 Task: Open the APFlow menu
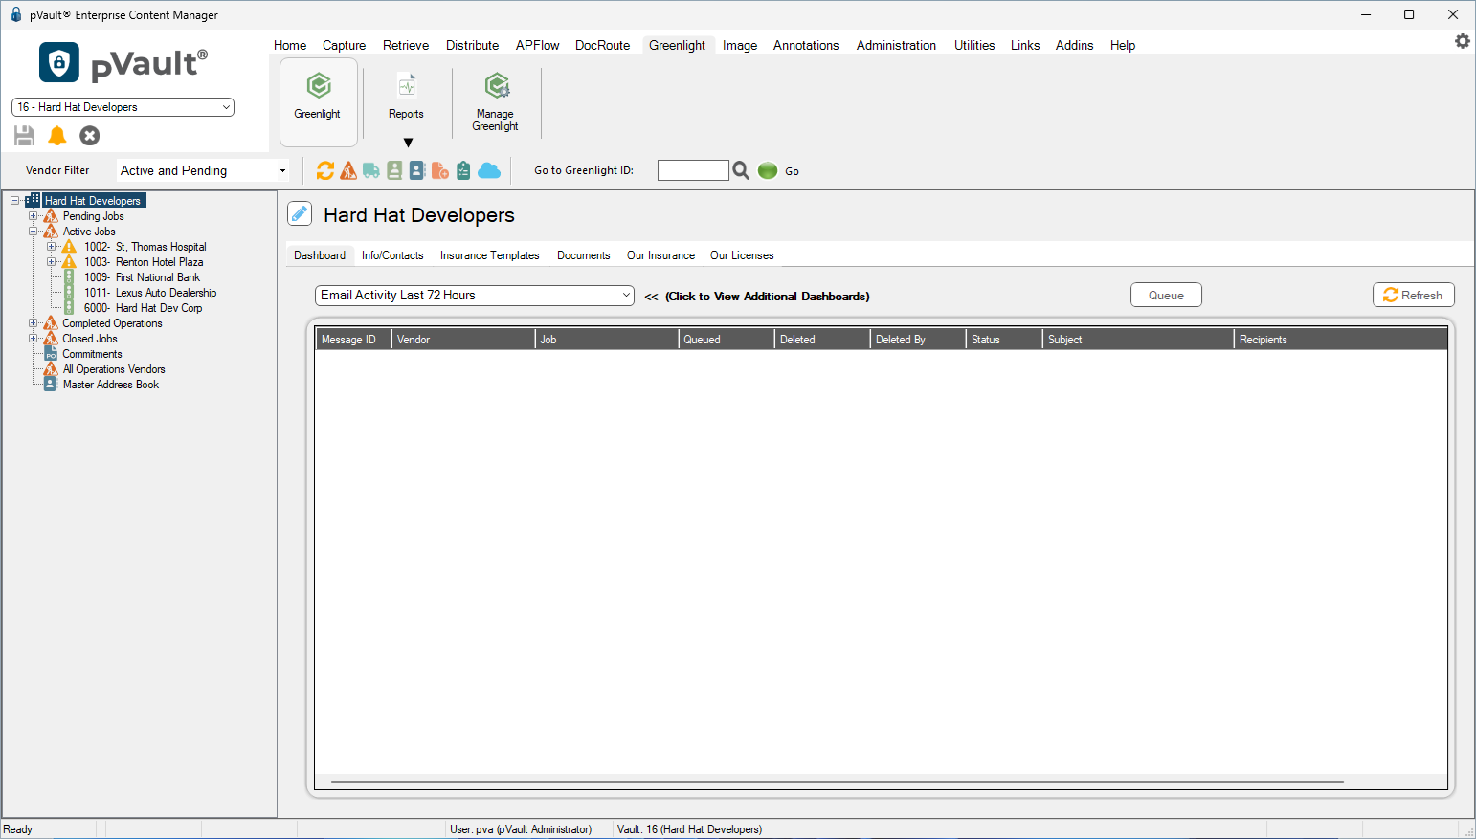[537, 45]
